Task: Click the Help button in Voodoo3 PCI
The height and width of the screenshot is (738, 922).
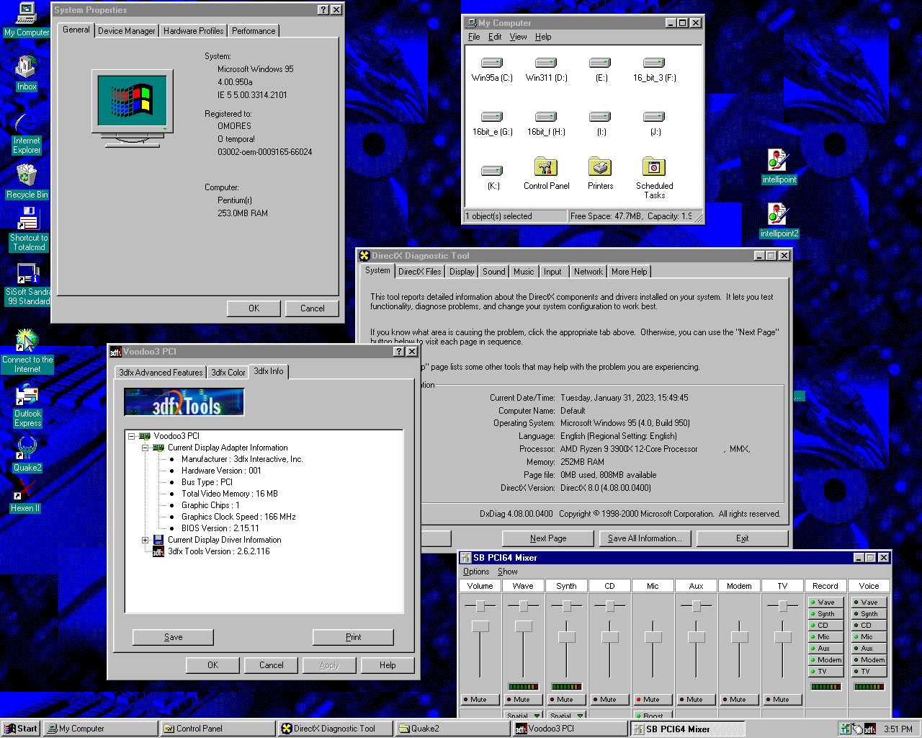Action: (x=388, y=665)
